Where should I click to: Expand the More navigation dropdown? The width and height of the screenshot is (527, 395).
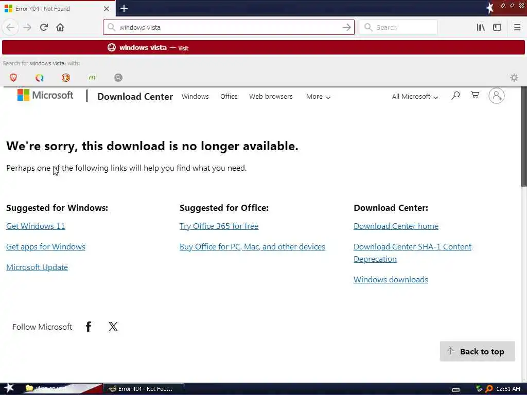(x=318, y=96)
